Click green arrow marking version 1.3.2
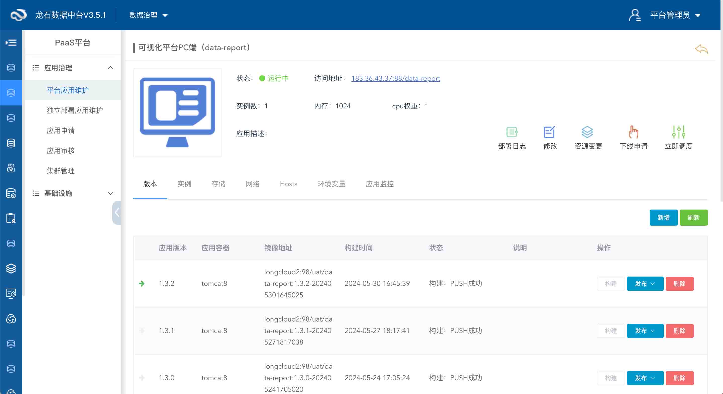This screenshot has width=723, height=394. tap(141, 284)
